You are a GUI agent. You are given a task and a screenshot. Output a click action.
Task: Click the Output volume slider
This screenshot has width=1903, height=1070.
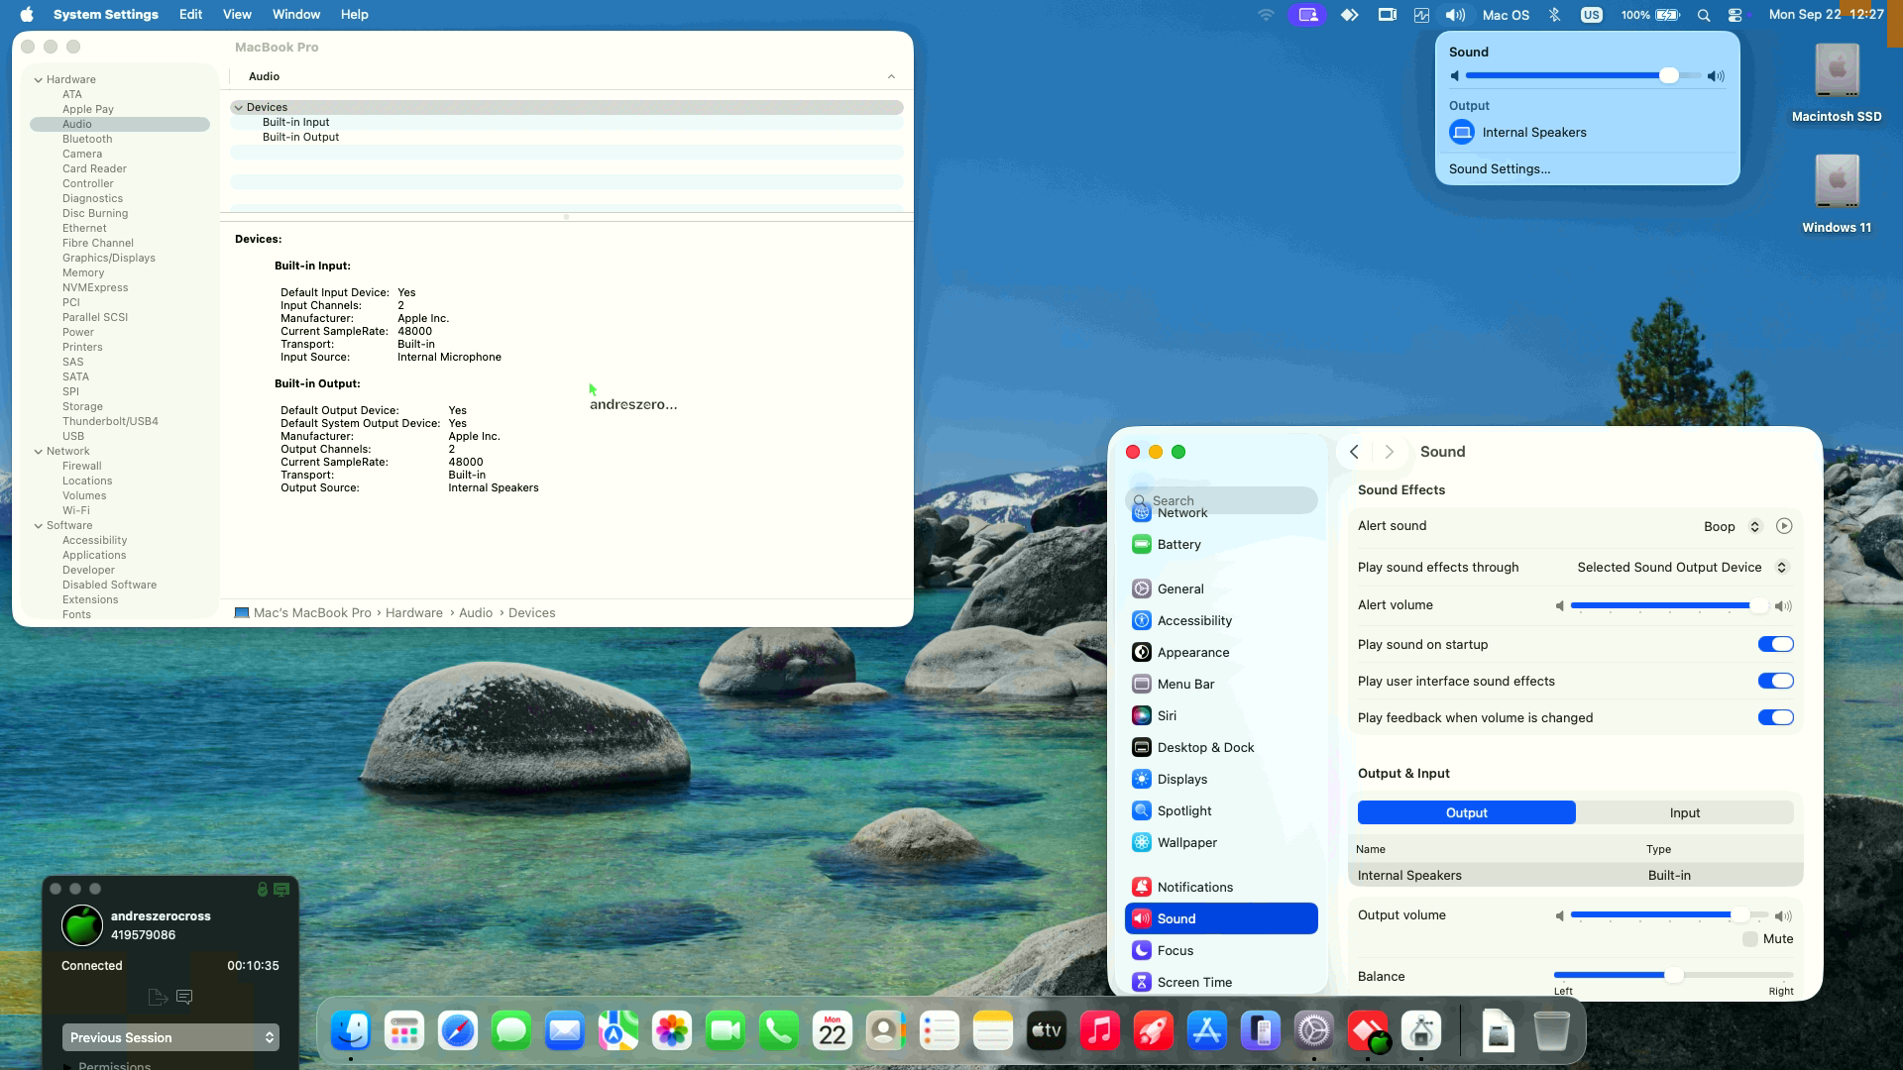pyautogui.click(x=1669, y=915)
